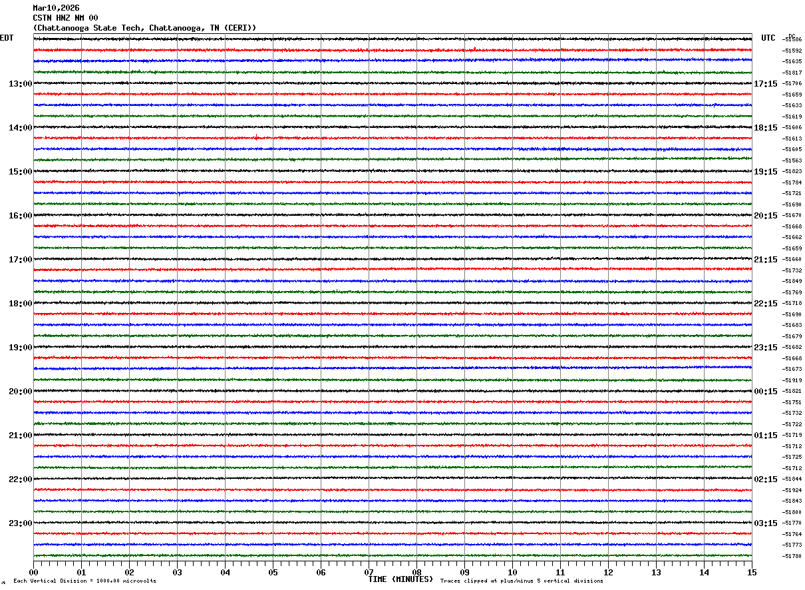
Task: Click the 13:00 EDT time label
Action: coord(21,84)
